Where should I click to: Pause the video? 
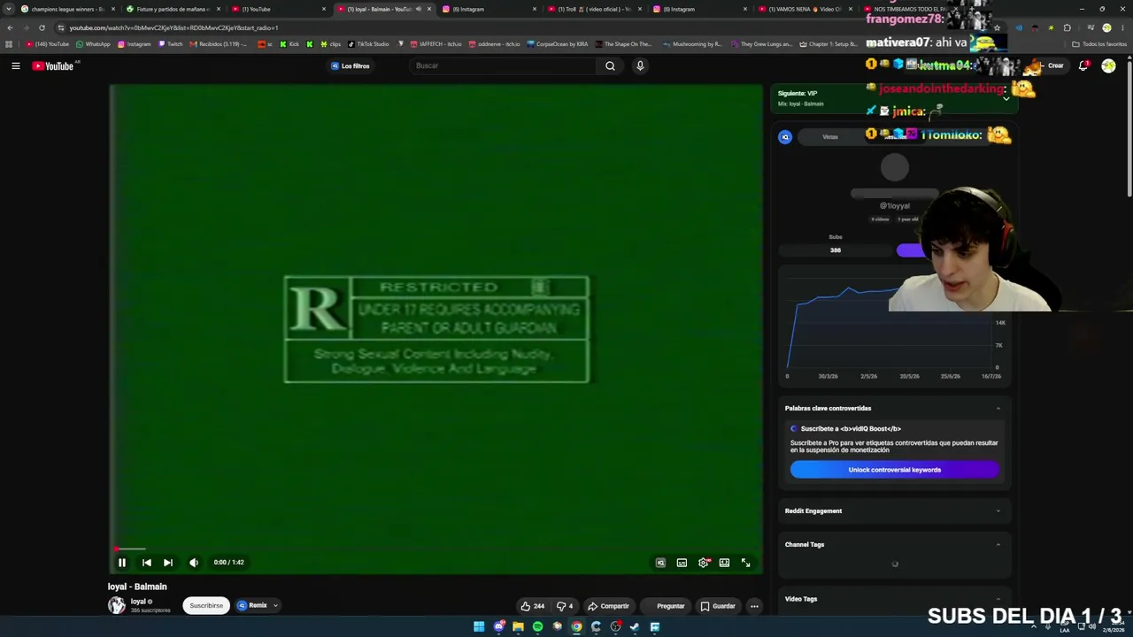point(122,562)
